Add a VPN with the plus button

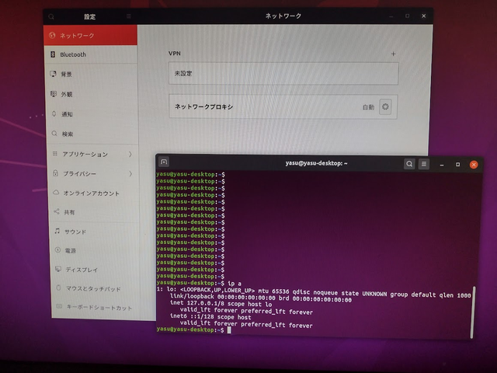point(393,54)
